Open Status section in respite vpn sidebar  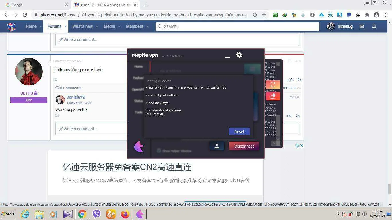[138, 101]
